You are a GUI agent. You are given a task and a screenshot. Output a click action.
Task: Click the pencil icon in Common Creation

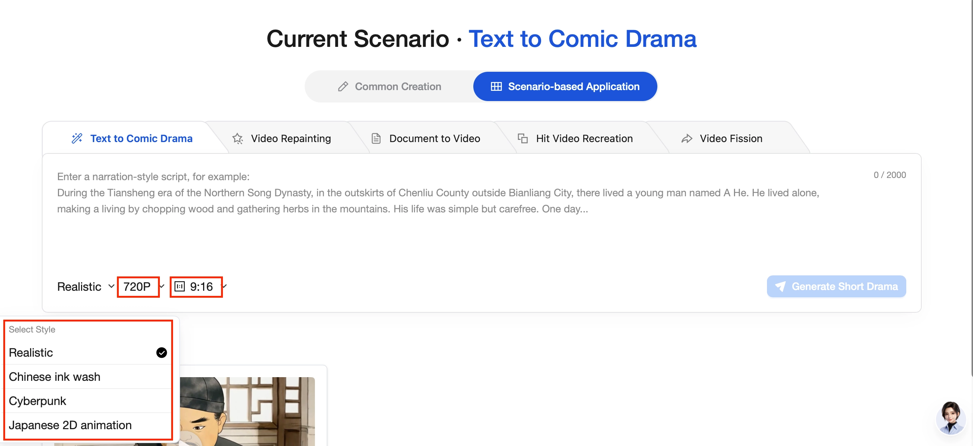click(x=343, y=86)
